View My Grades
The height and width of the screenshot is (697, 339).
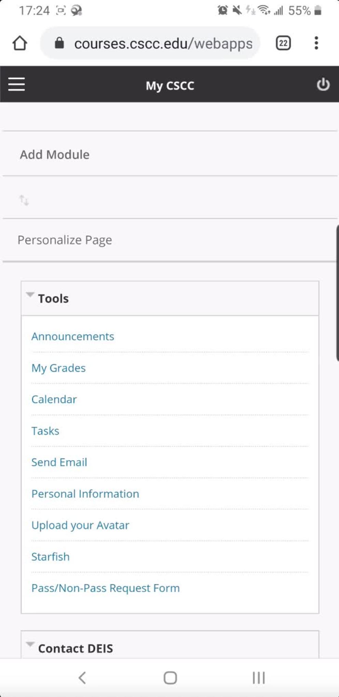click(58, 368)
